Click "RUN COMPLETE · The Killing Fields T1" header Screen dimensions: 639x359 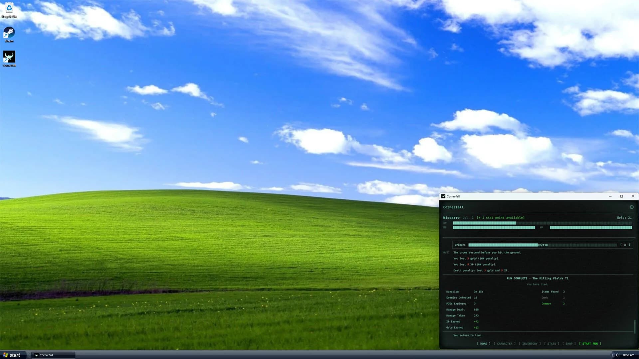point(537,279)
